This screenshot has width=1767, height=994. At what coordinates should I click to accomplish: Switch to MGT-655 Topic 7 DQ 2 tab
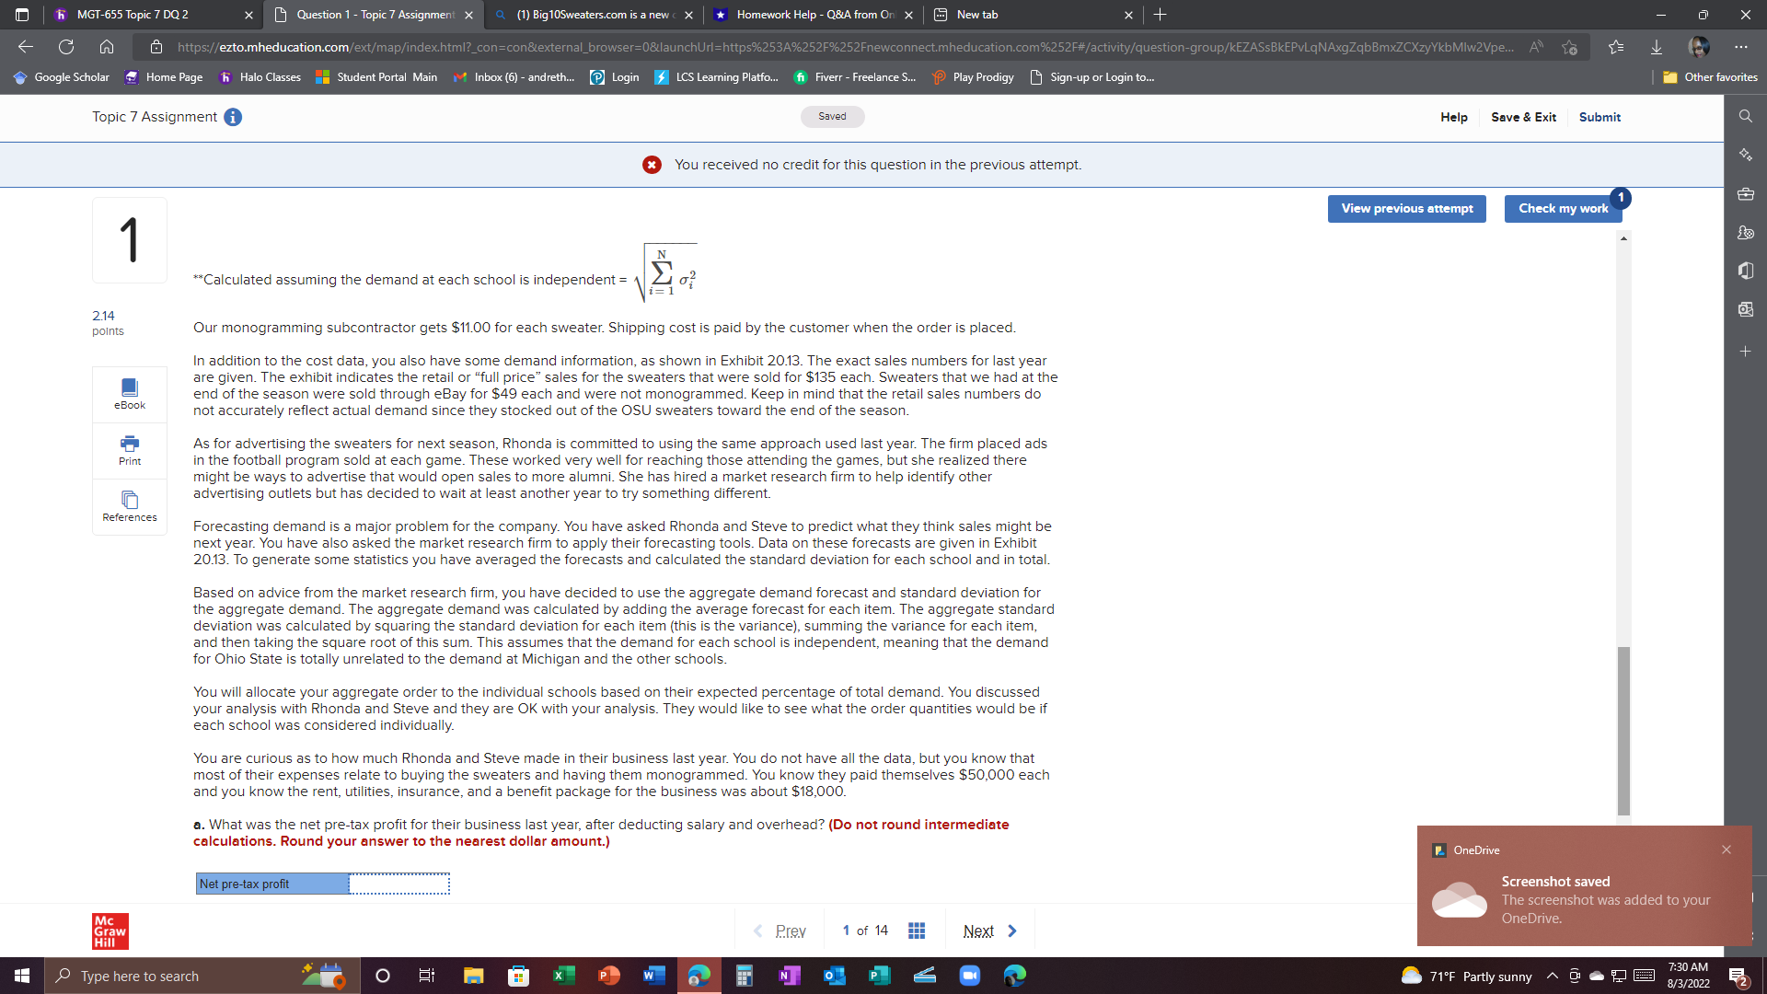click(x=133, y=15)
